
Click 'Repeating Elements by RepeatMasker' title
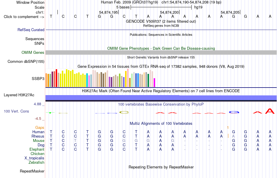click(x=161, y=167)
